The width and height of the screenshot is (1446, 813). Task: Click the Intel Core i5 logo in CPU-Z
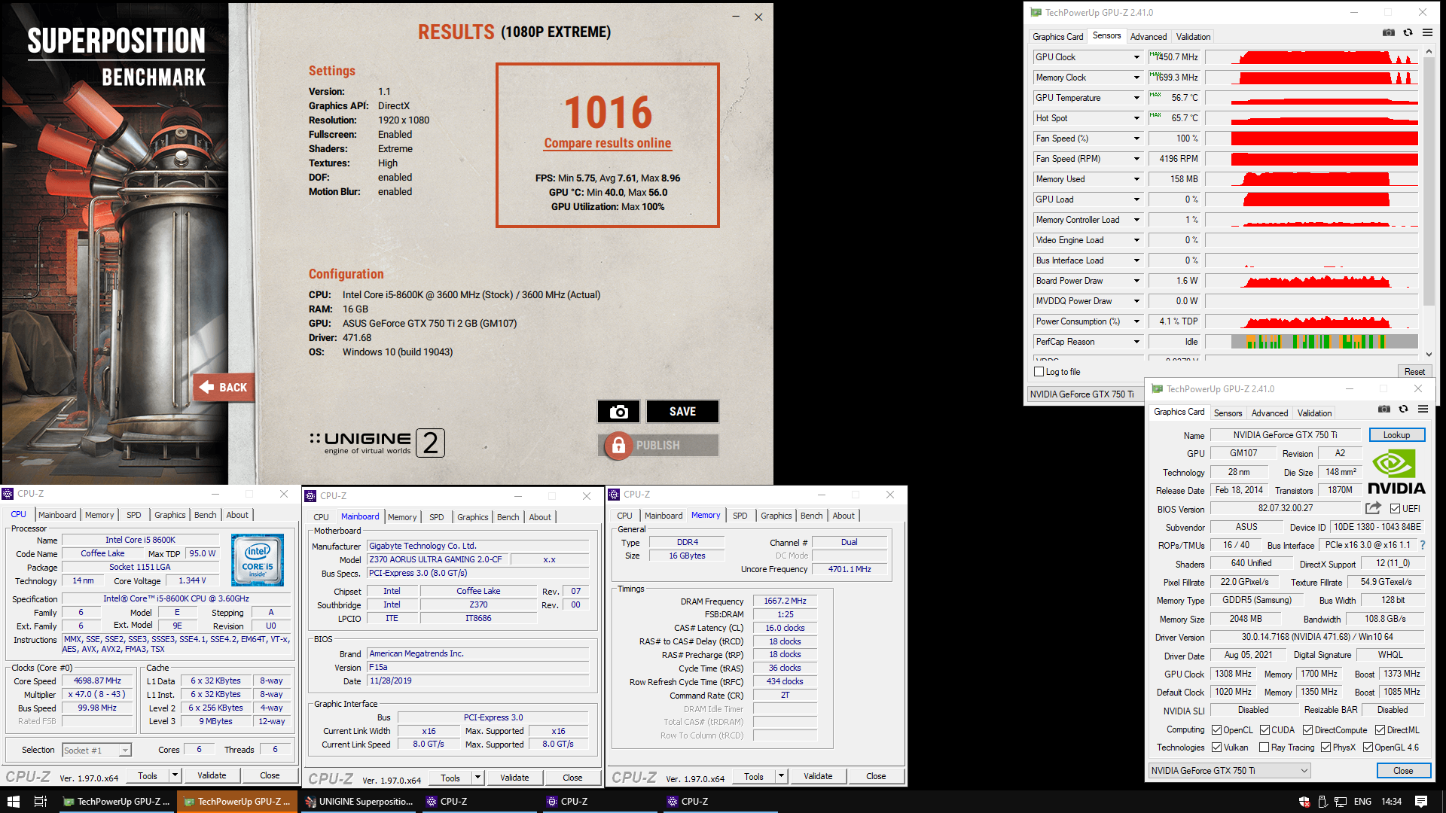(258, 560)
